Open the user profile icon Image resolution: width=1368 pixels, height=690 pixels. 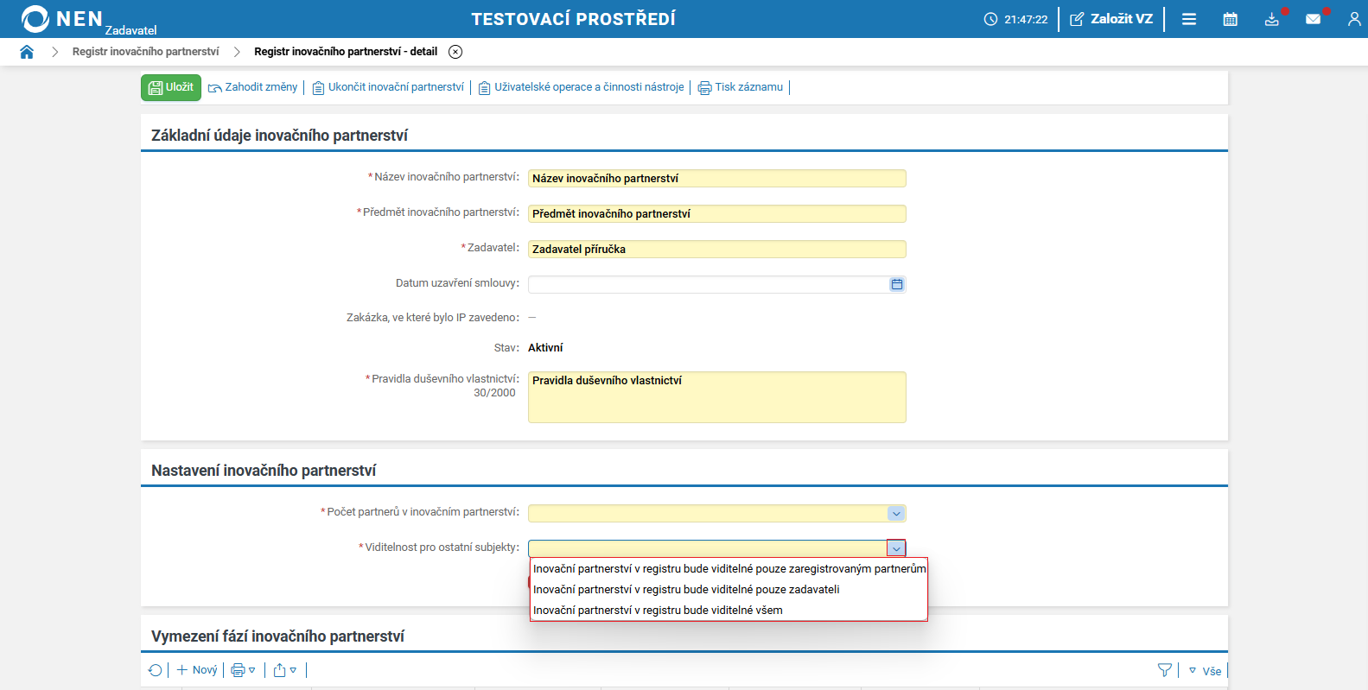[1353, 19]
